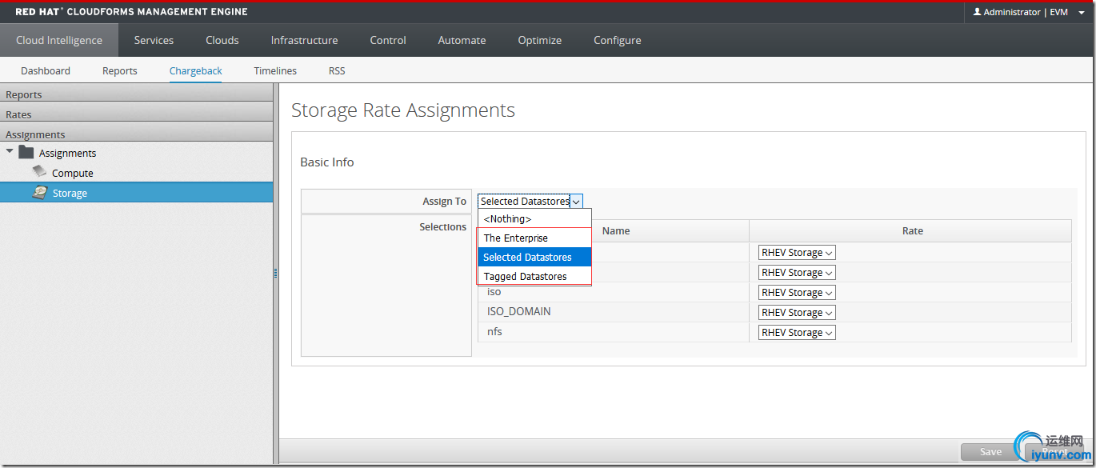The image size is (1096, 468).
Task: Open the Rate dropdown for nfs
Action: [796, 333]
